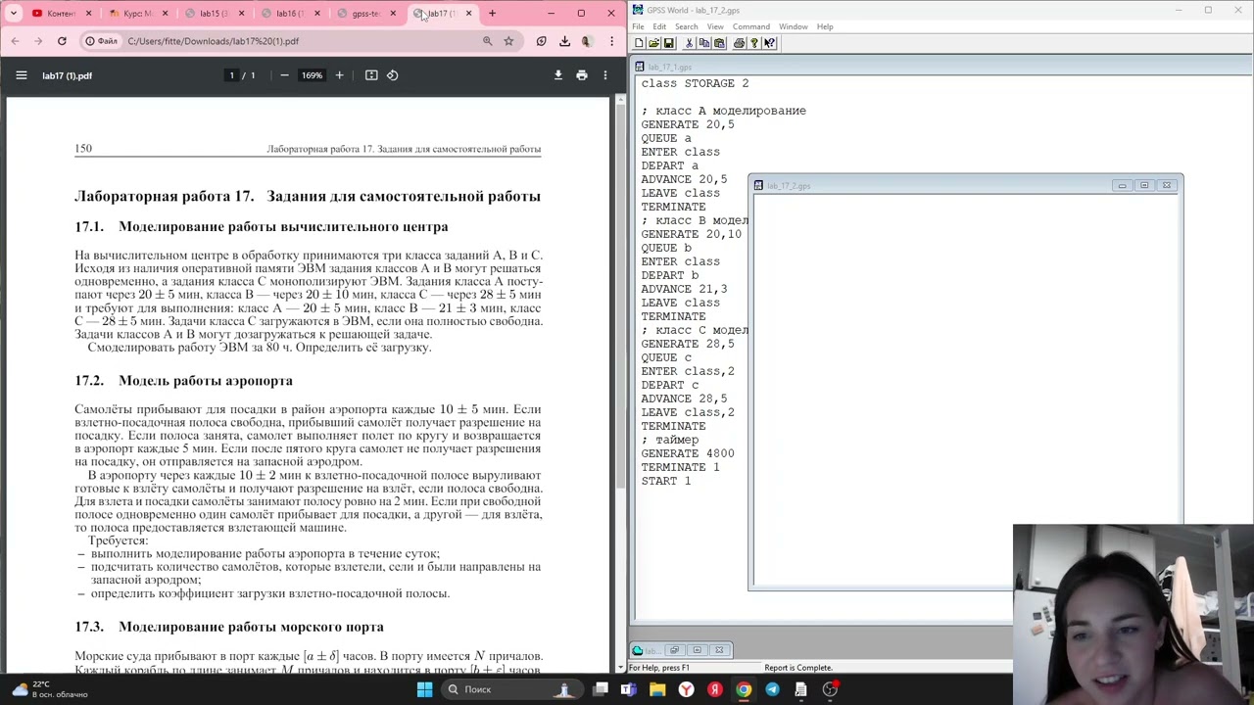Click the PDF page number field
This screenshot has width=1254, height=705.
pyautogui.click(x=231, y=75)
